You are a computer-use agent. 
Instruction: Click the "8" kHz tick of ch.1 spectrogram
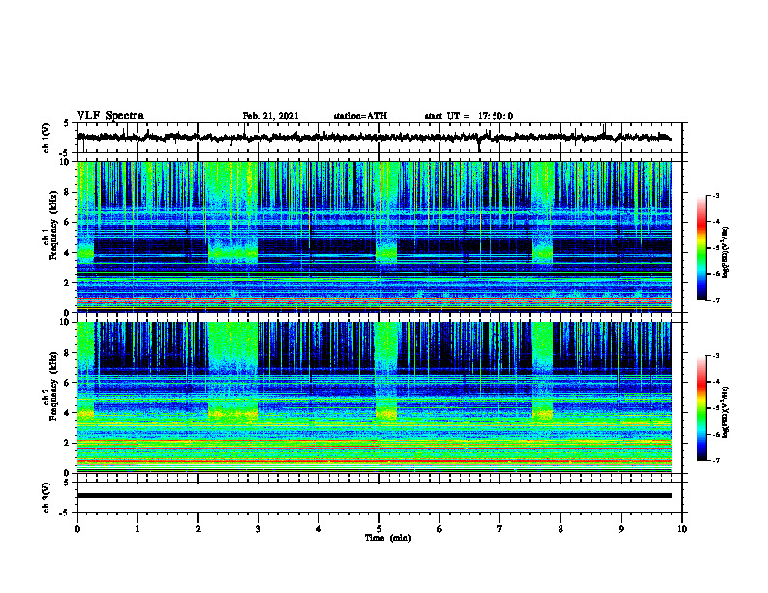(68, 192)
